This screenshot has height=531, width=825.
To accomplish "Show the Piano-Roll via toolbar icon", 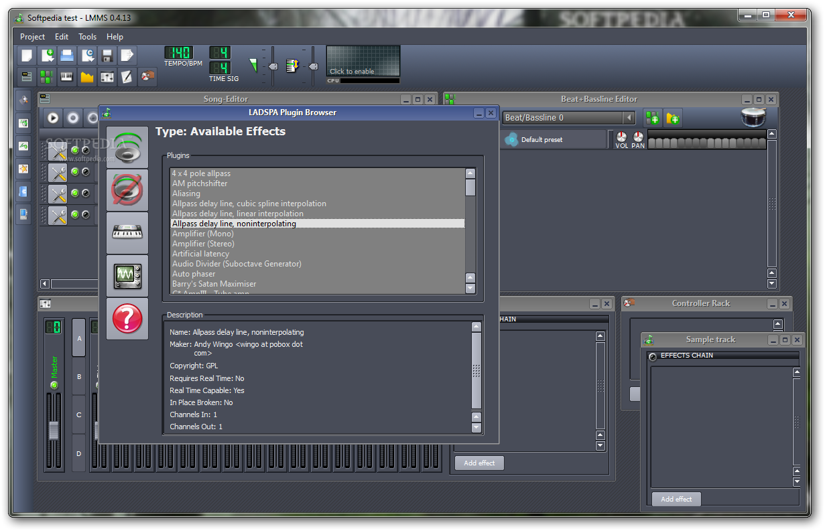I will pos(67,77).
